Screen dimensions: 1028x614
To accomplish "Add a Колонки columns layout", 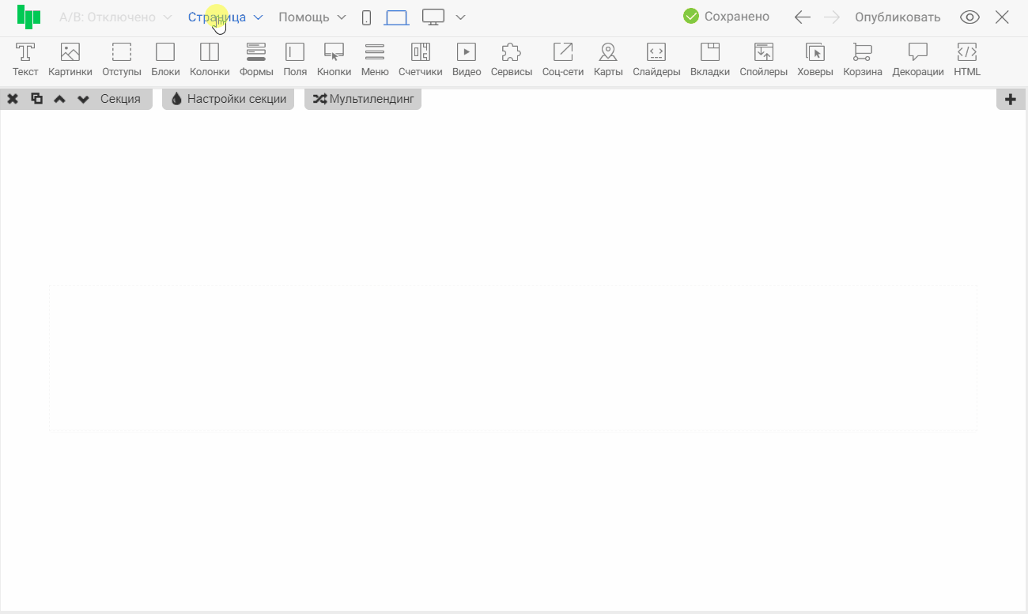I will point(210,59).
